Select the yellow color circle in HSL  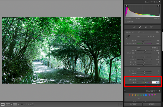pyautogui.click(x=136, y=95)
